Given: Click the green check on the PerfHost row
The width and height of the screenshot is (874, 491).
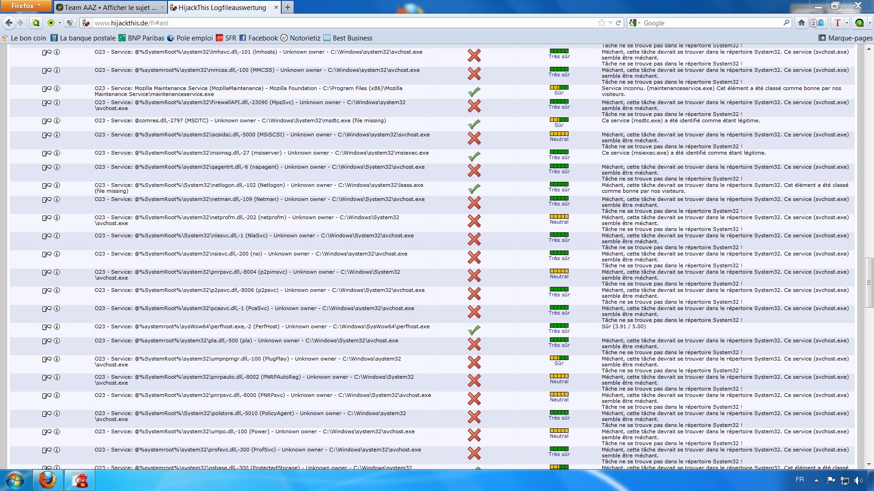Looking at the screenshot, I should point(474,330).
